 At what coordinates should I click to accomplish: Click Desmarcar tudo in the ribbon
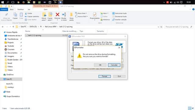click(x=119, y=16)
